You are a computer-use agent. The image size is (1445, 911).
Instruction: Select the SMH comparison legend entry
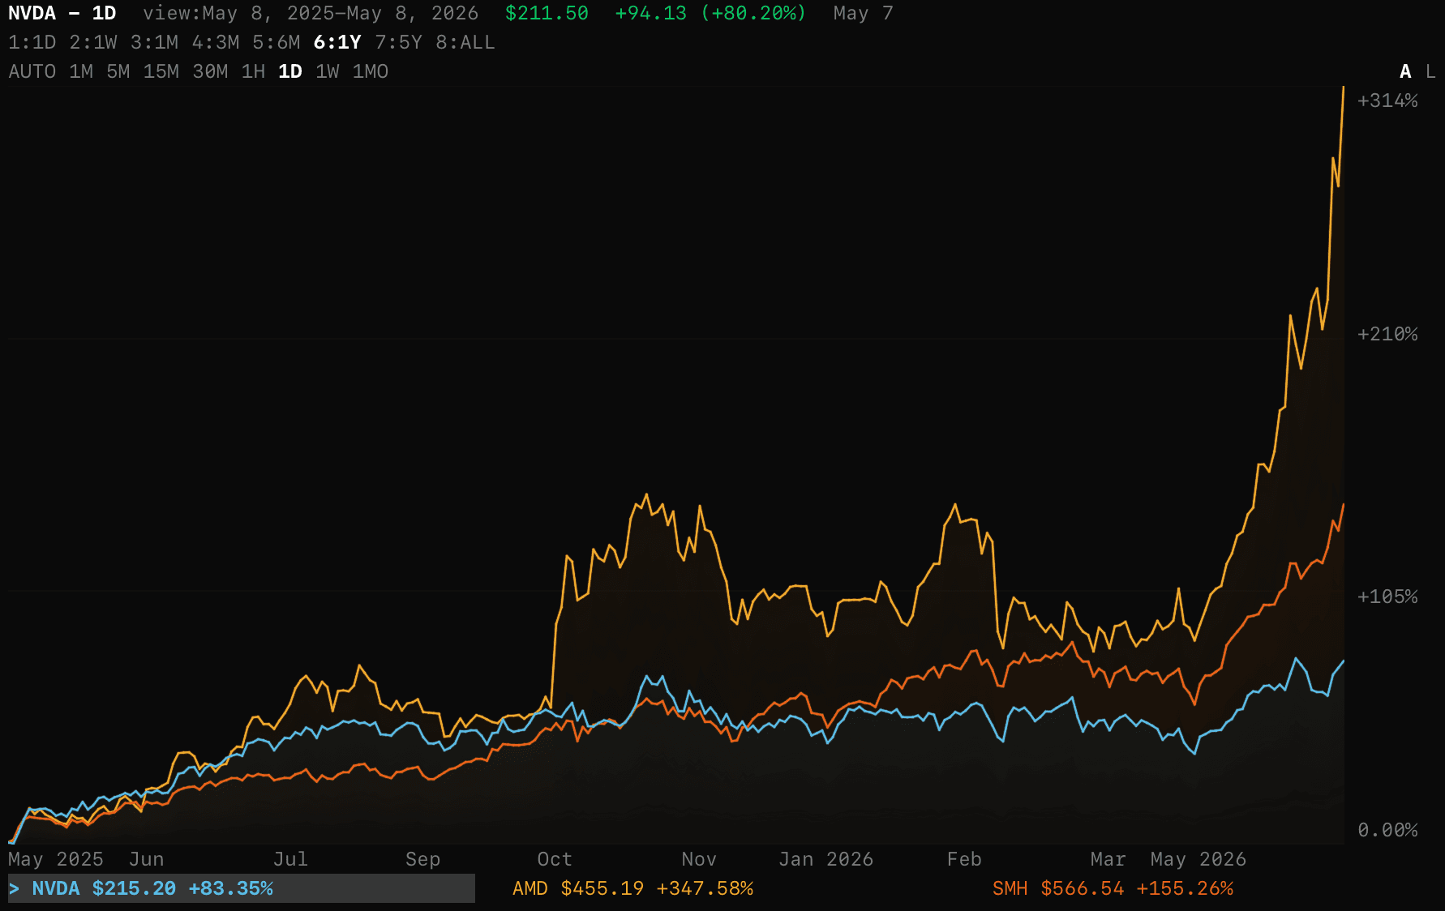(x=1113, y=888)
